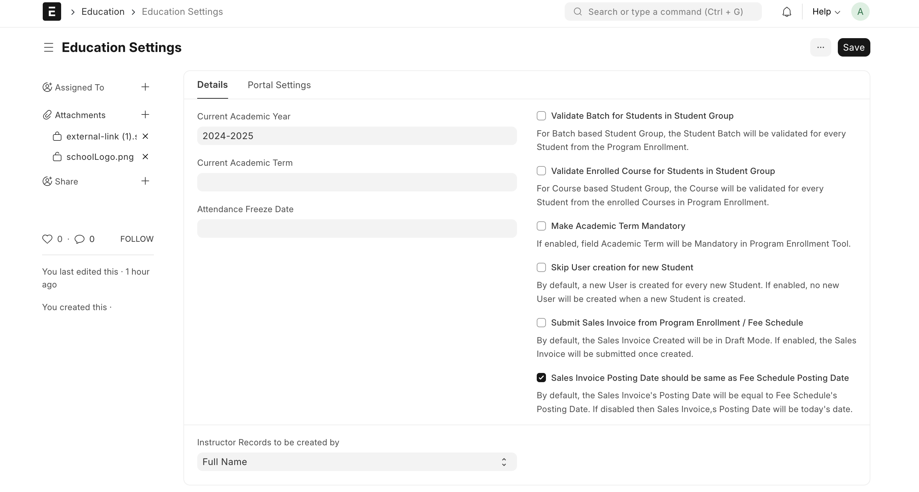Image resolution: width=919 pixels, height=492 pixels.
Task: Enable Validate Batch for Students checkbox
Action: click(541, 116)
